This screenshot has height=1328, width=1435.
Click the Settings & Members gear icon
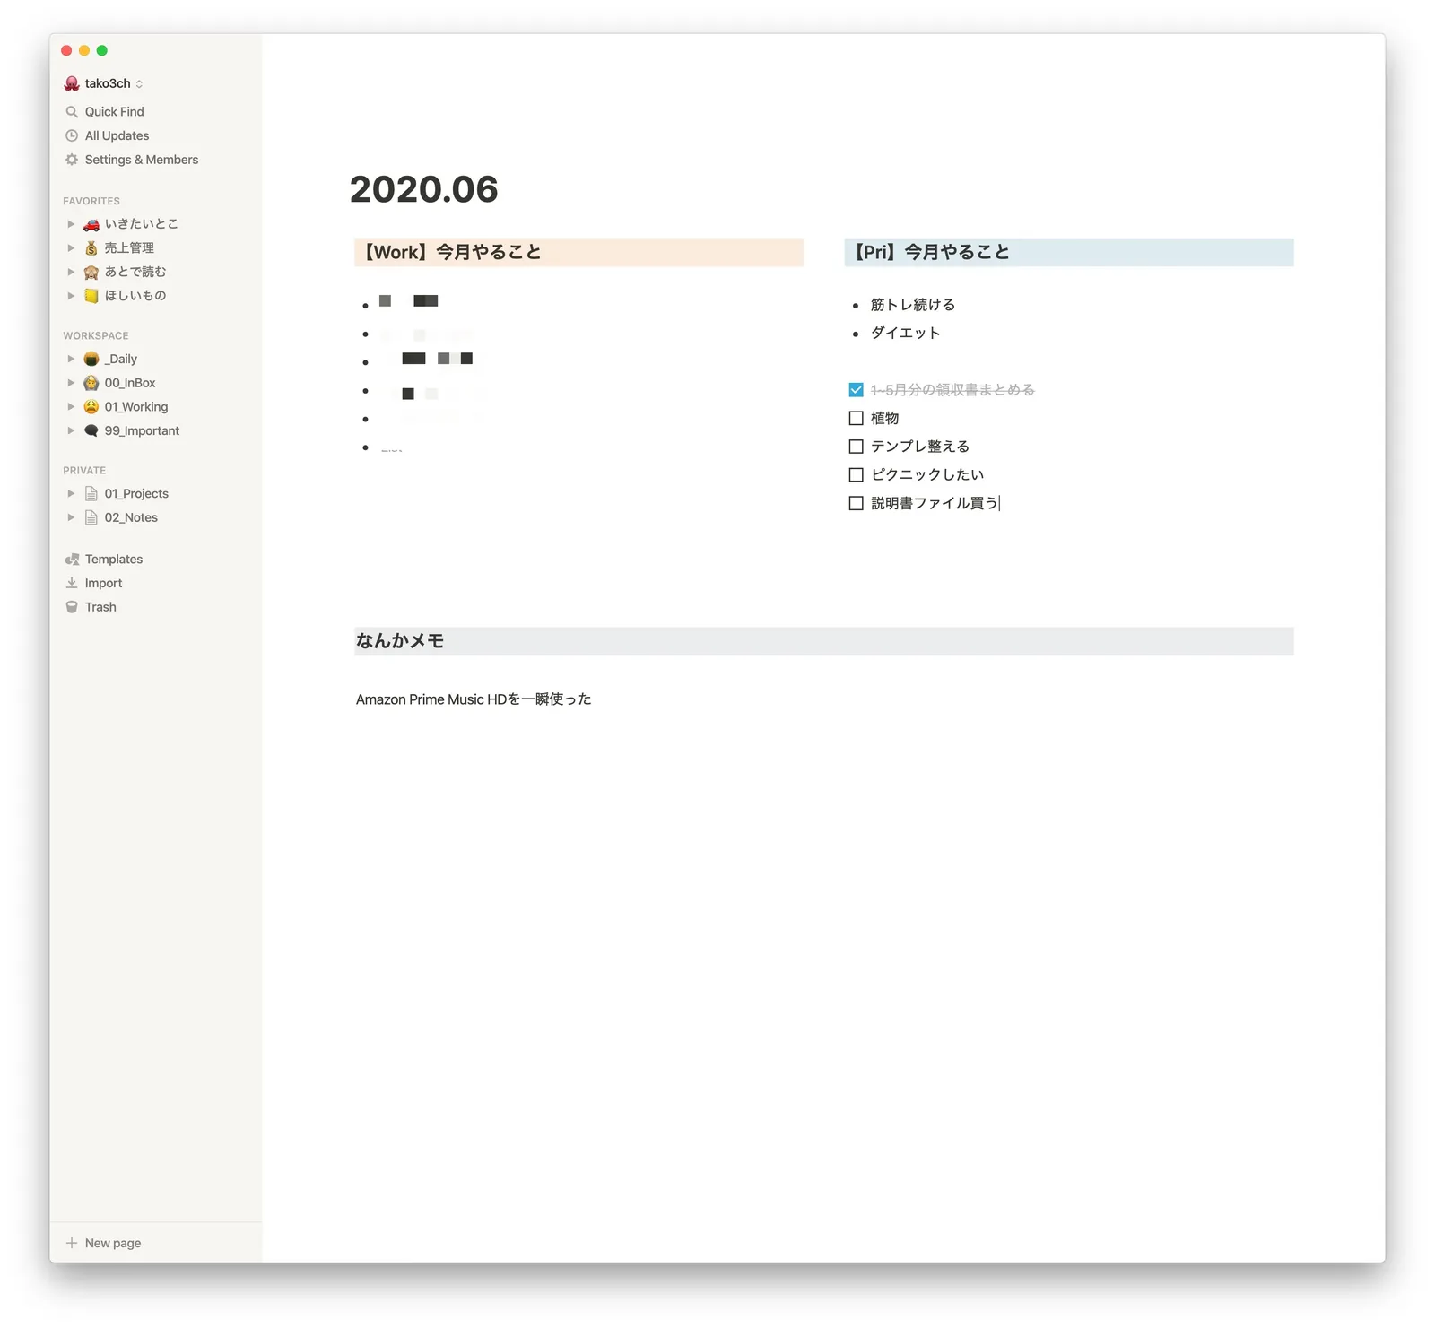[x=72, y=160]
